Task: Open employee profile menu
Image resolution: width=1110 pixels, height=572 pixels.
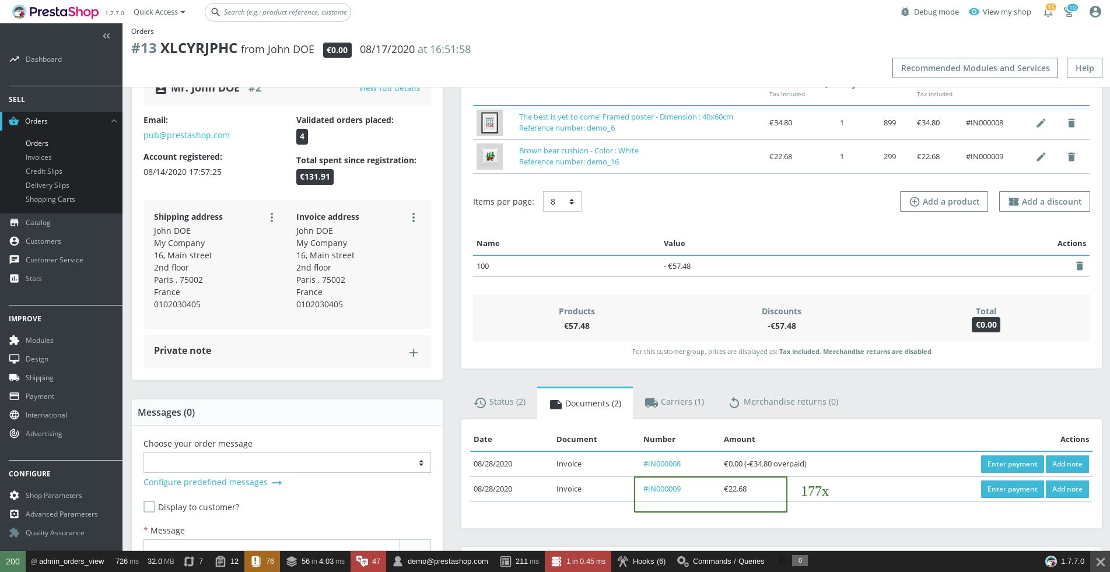Action: (1095, 12)
